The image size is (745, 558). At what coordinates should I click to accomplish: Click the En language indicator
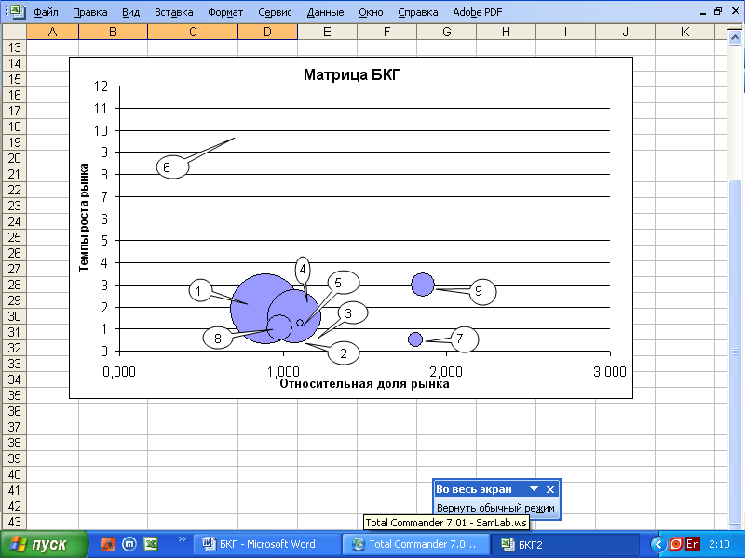693,544
